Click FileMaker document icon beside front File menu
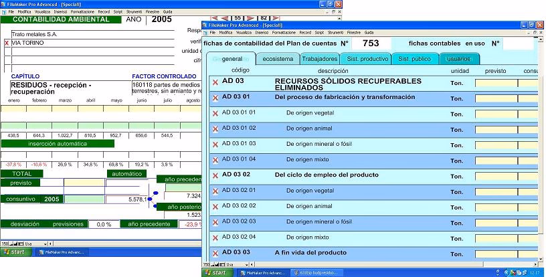546x277 pixels. [x=205, y=32]
